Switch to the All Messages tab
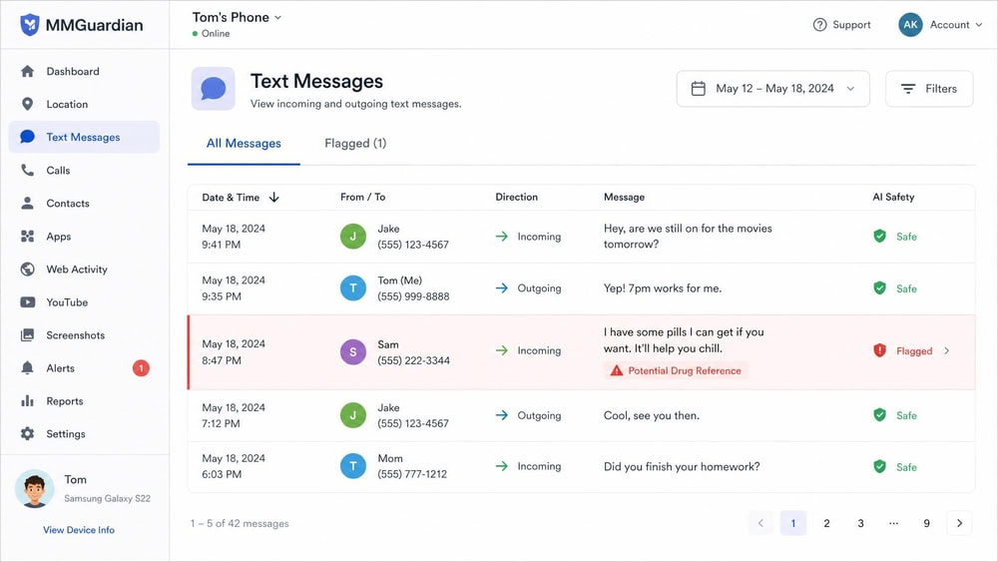 click(x=244, y=143)
